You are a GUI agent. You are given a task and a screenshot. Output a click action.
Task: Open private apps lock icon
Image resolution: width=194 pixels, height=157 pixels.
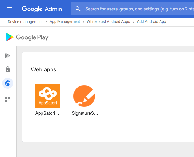[x=8, y=69]
